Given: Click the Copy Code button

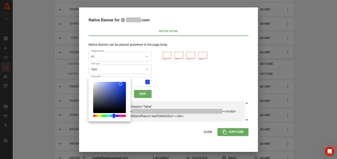Looking at the screenshot, I should click(x=233, y=132).
